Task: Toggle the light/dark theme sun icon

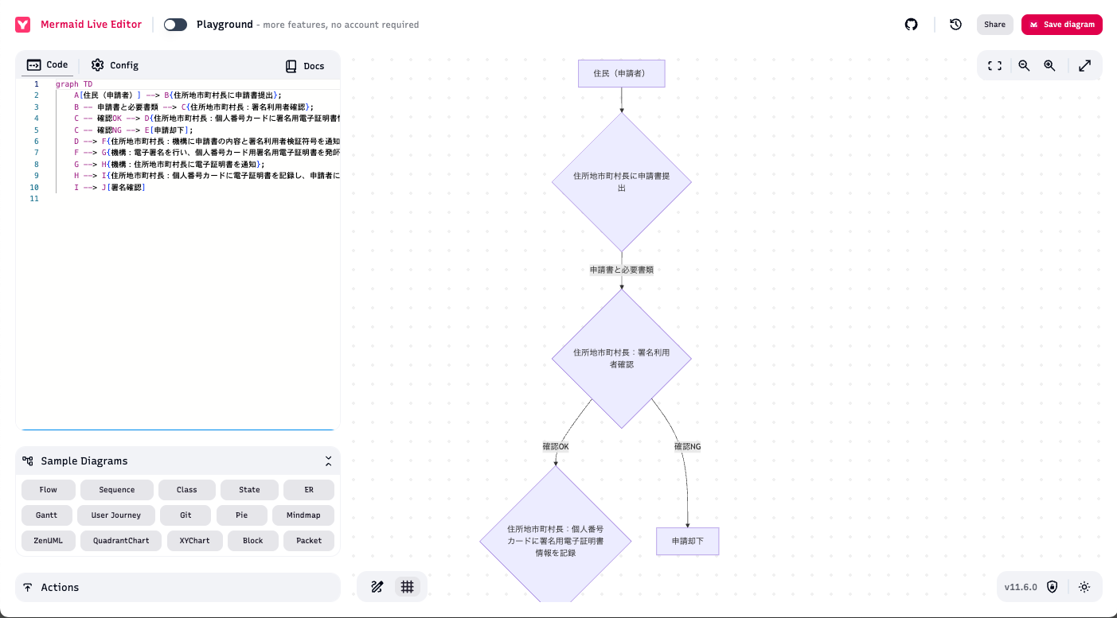Action: (1084, 587)
